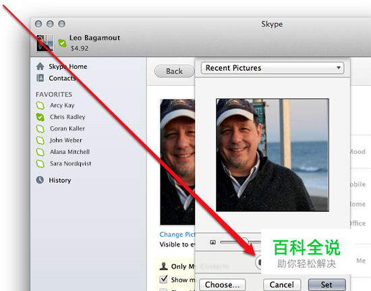The width and height of the screenshot is (371, 291).
Task: Click the Choose... button
Action: tap(222, 285)
